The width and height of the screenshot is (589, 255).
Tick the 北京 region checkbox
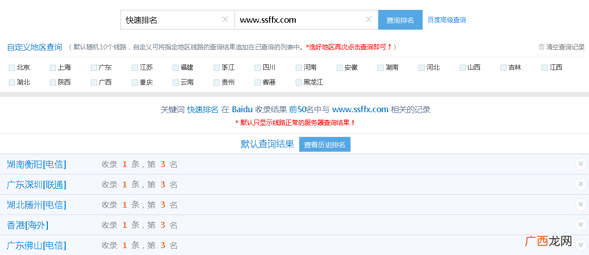click(x=12, y=68)
